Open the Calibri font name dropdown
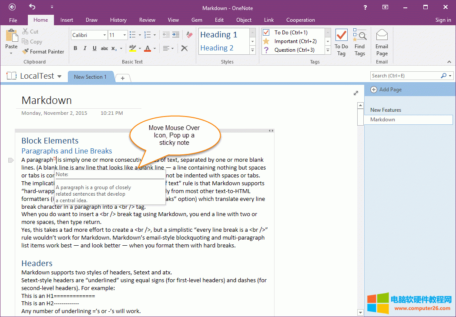This screenshot has width=456, height=317. [x=104, y=35]
